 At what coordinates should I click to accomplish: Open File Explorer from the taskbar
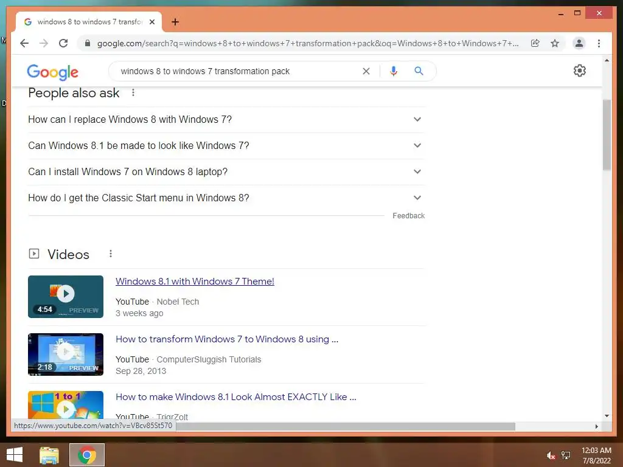[49, 455]
